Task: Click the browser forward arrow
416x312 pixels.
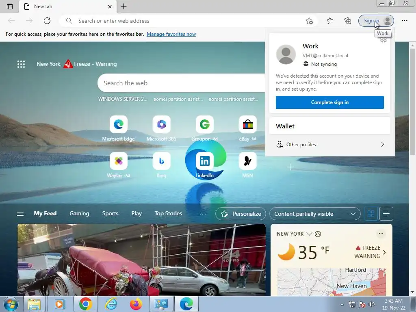Action: [29, 21]
